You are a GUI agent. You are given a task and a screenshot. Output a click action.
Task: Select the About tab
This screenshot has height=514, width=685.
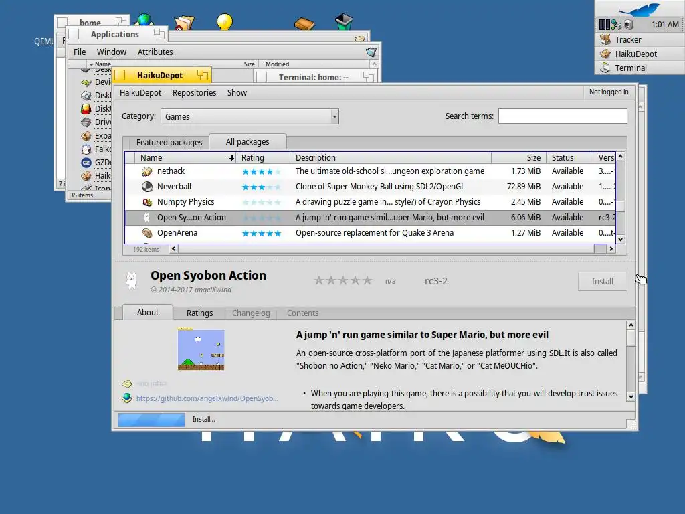[x=148, y=312]
